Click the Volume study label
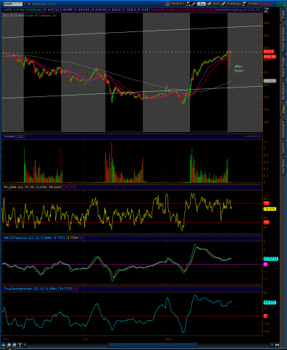The height and width of the screenshot is (350, 287). 9,136
